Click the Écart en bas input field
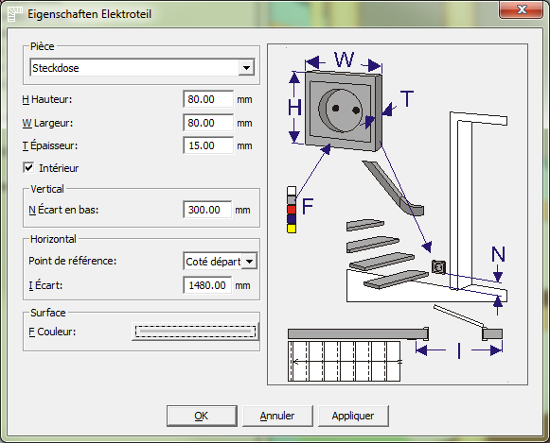550x443 pixels. (207, 210)
